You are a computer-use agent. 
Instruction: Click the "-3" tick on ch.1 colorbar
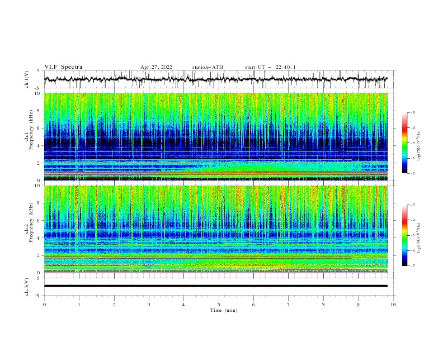(413, 112)
